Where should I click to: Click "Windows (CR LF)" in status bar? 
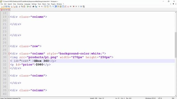click(150, 98)
